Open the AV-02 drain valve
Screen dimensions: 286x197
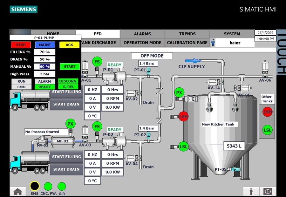[x=134, y=93]
